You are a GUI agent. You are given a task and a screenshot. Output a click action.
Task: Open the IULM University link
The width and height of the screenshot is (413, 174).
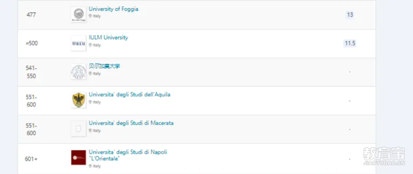(x=108, y=38)
